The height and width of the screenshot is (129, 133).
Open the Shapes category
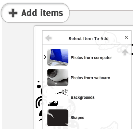[77, 118]
